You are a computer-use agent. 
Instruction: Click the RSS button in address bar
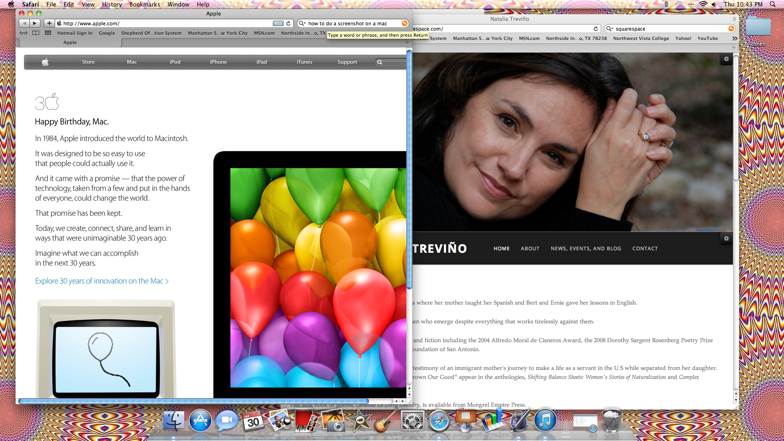click(x=278, y=23)
